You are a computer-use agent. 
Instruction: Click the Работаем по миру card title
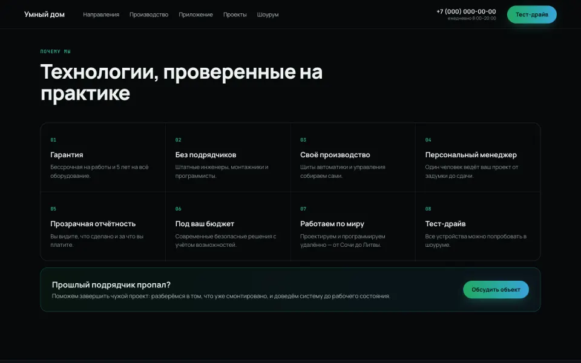click(332, 224)
